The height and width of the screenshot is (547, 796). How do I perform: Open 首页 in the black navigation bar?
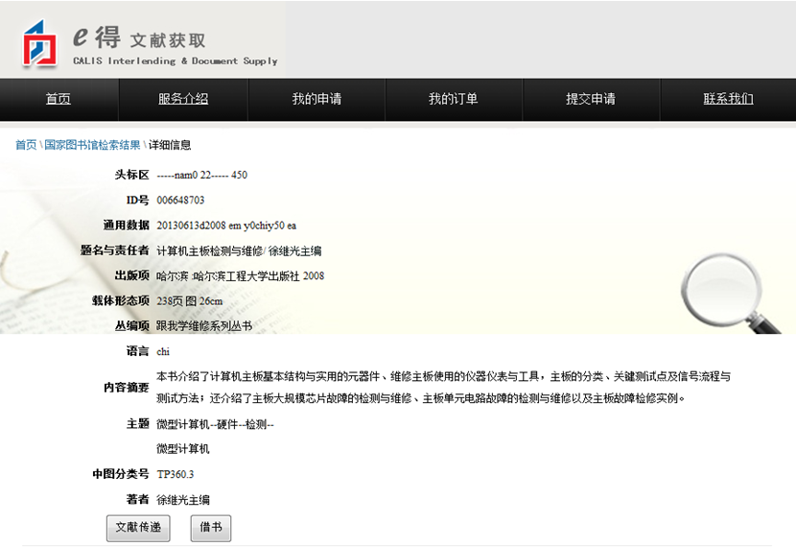(59, 99)
